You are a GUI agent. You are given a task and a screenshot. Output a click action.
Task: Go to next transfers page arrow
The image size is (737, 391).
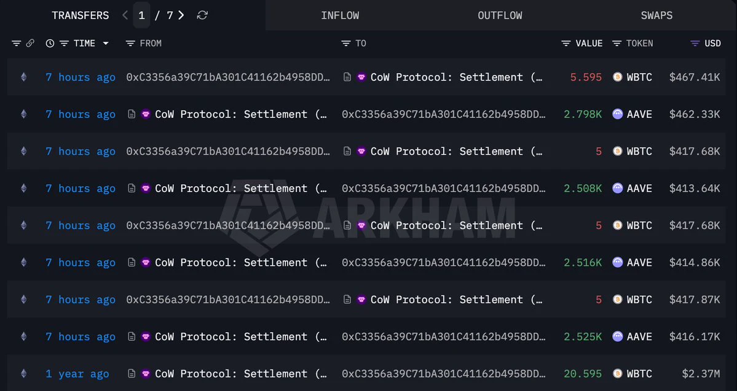[181, 15]
